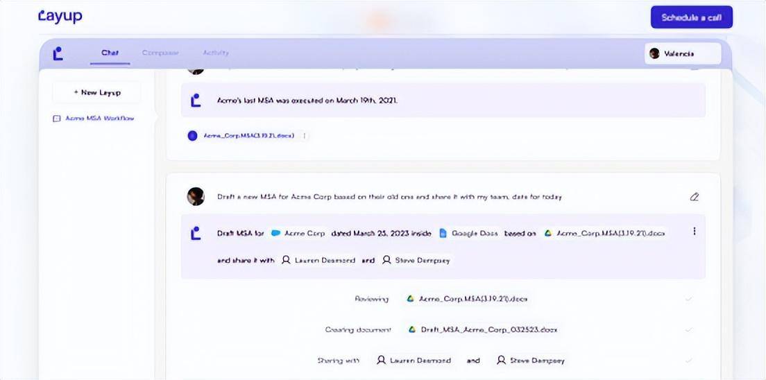Click the Google Docs icon in the draft command
The width and height of the screenshot is (766, 380).
[443, 234]
